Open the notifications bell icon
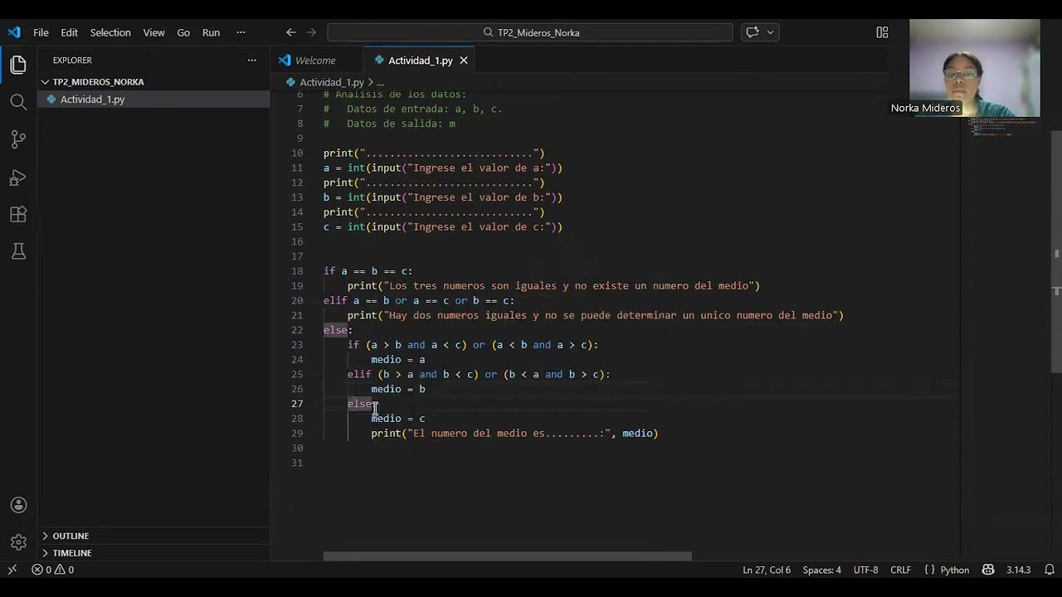1062x597 pixels. coord(1050,570)
